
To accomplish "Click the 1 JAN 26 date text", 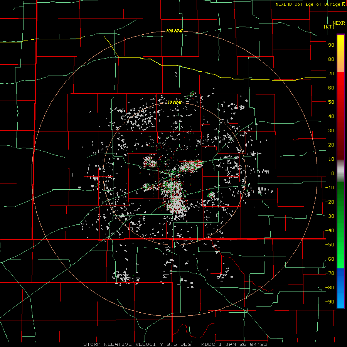I will 233,344.
